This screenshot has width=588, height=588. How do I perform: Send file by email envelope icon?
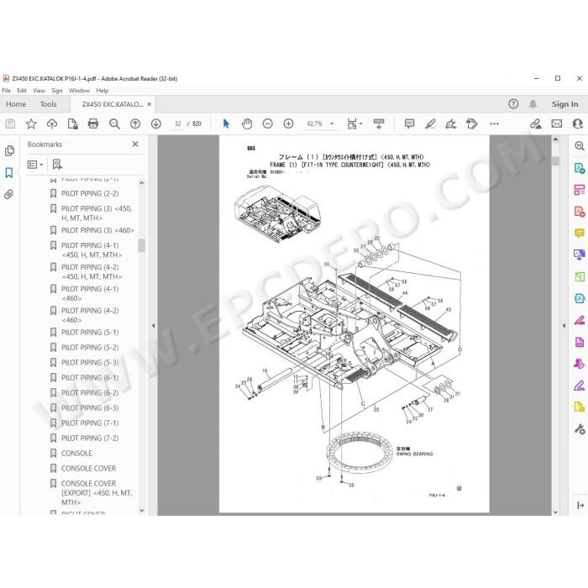(556, 123)
